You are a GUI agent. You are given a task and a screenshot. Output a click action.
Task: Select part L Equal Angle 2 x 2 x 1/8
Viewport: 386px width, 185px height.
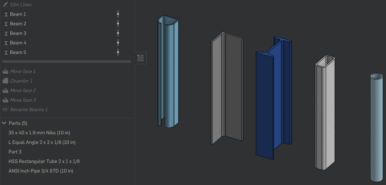click(x=42, y=142)
